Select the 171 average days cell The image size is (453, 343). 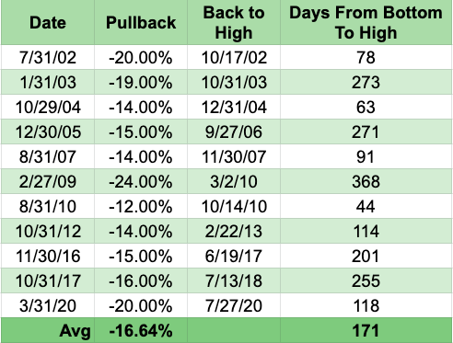point(366,330)
